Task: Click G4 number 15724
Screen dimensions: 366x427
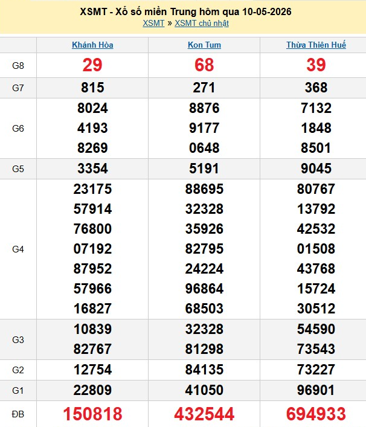Action: (316, 289)
